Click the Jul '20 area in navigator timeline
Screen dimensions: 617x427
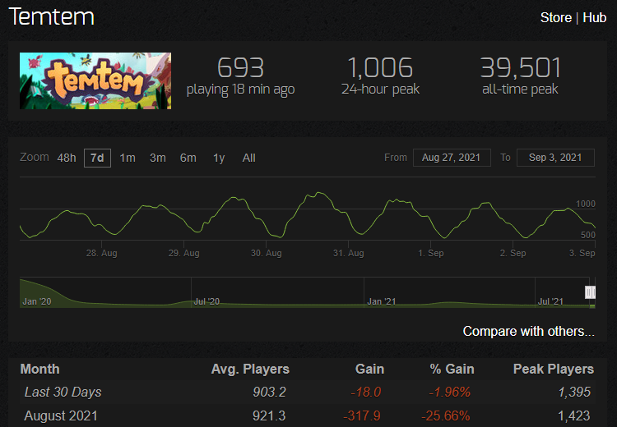click(206, 301)
